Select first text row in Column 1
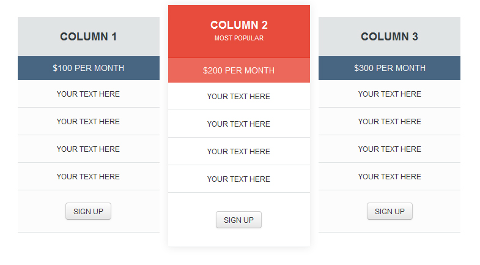480x265 pixels. (x=89, y=94)
